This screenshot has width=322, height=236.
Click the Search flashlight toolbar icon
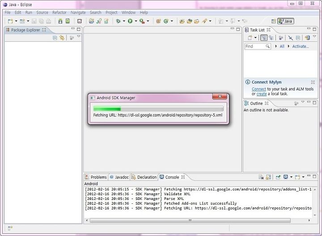pos(204,21)
